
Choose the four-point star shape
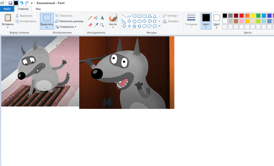click(x=129, y=26)
